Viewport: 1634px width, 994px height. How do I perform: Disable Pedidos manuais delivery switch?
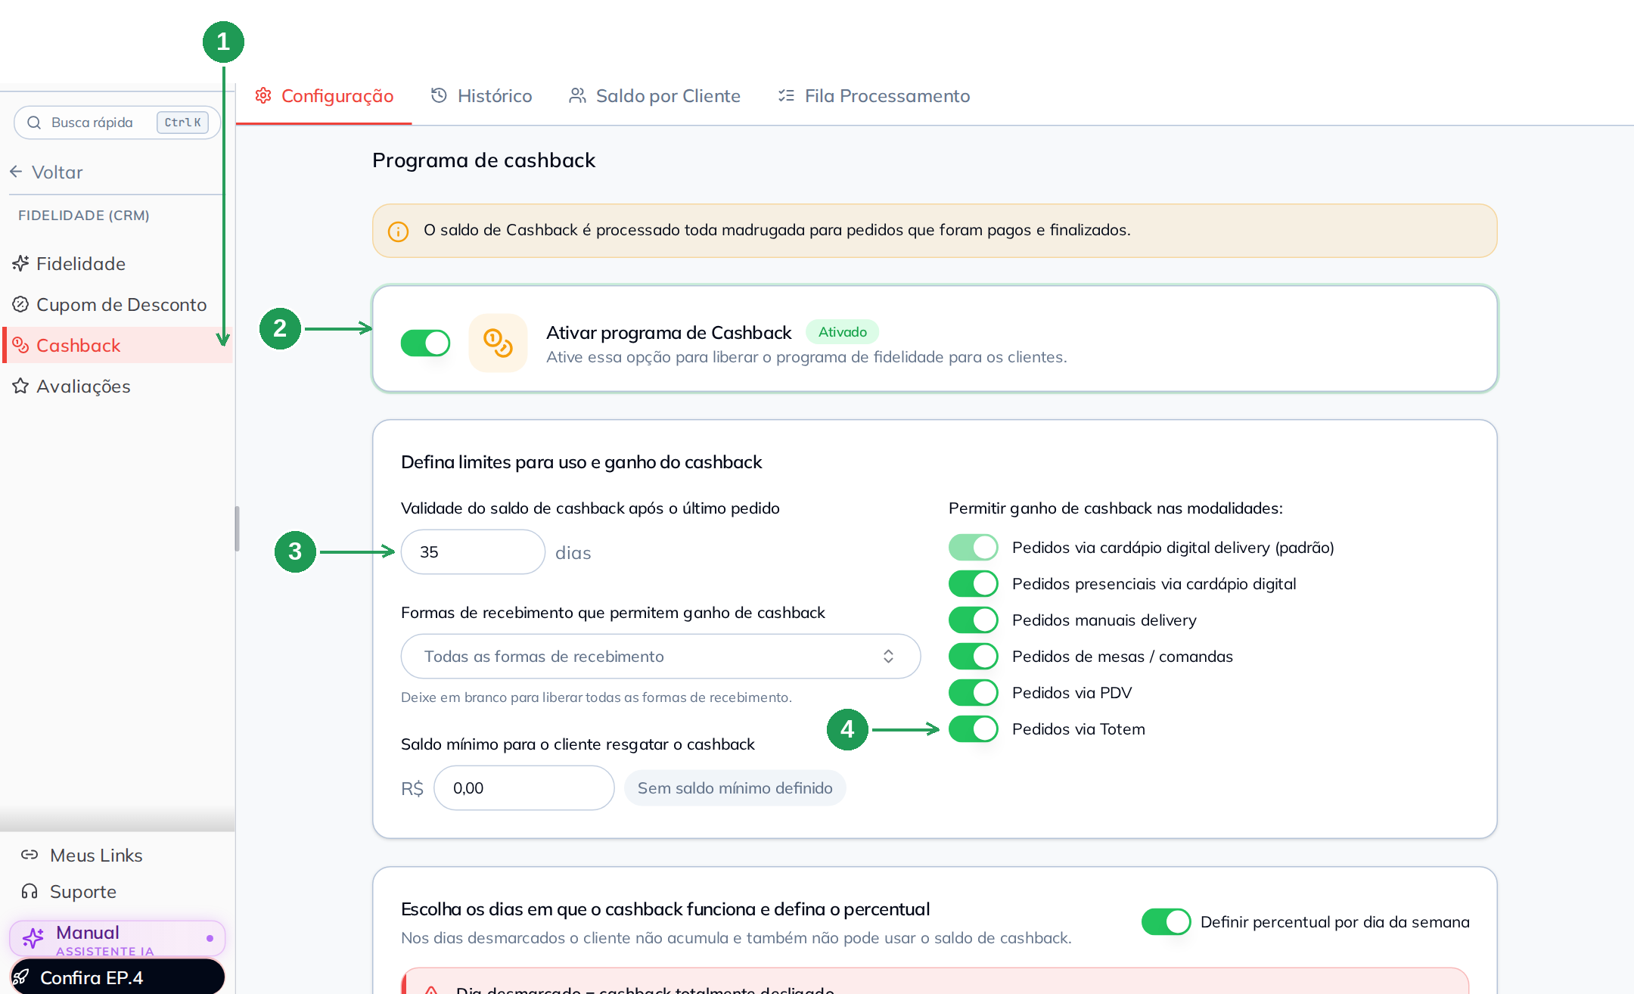click(974, 620)
